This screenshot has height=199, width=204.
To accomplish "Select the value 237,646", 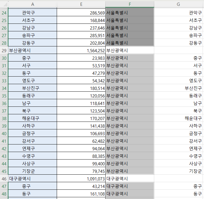I will (97, 28).
